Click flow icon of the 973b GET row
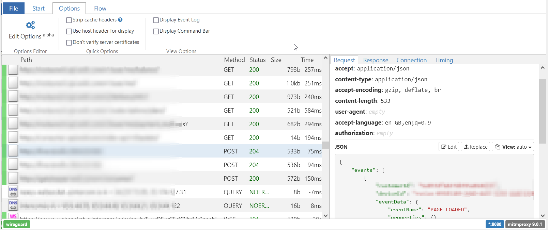Screen dimensions: 548x230 [x=13, y=97]
